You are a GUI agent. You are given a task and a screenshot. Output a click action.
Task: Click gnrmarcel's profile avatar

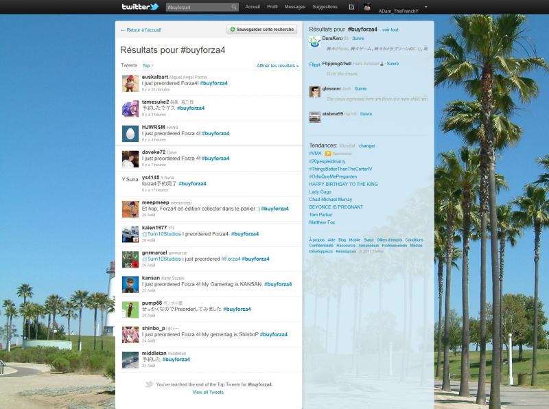(x=130, y=259)
